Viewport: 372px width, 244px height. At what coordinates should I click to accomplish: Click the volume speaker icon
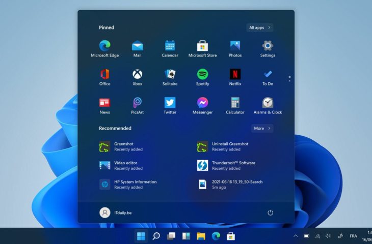click(328, 236)
